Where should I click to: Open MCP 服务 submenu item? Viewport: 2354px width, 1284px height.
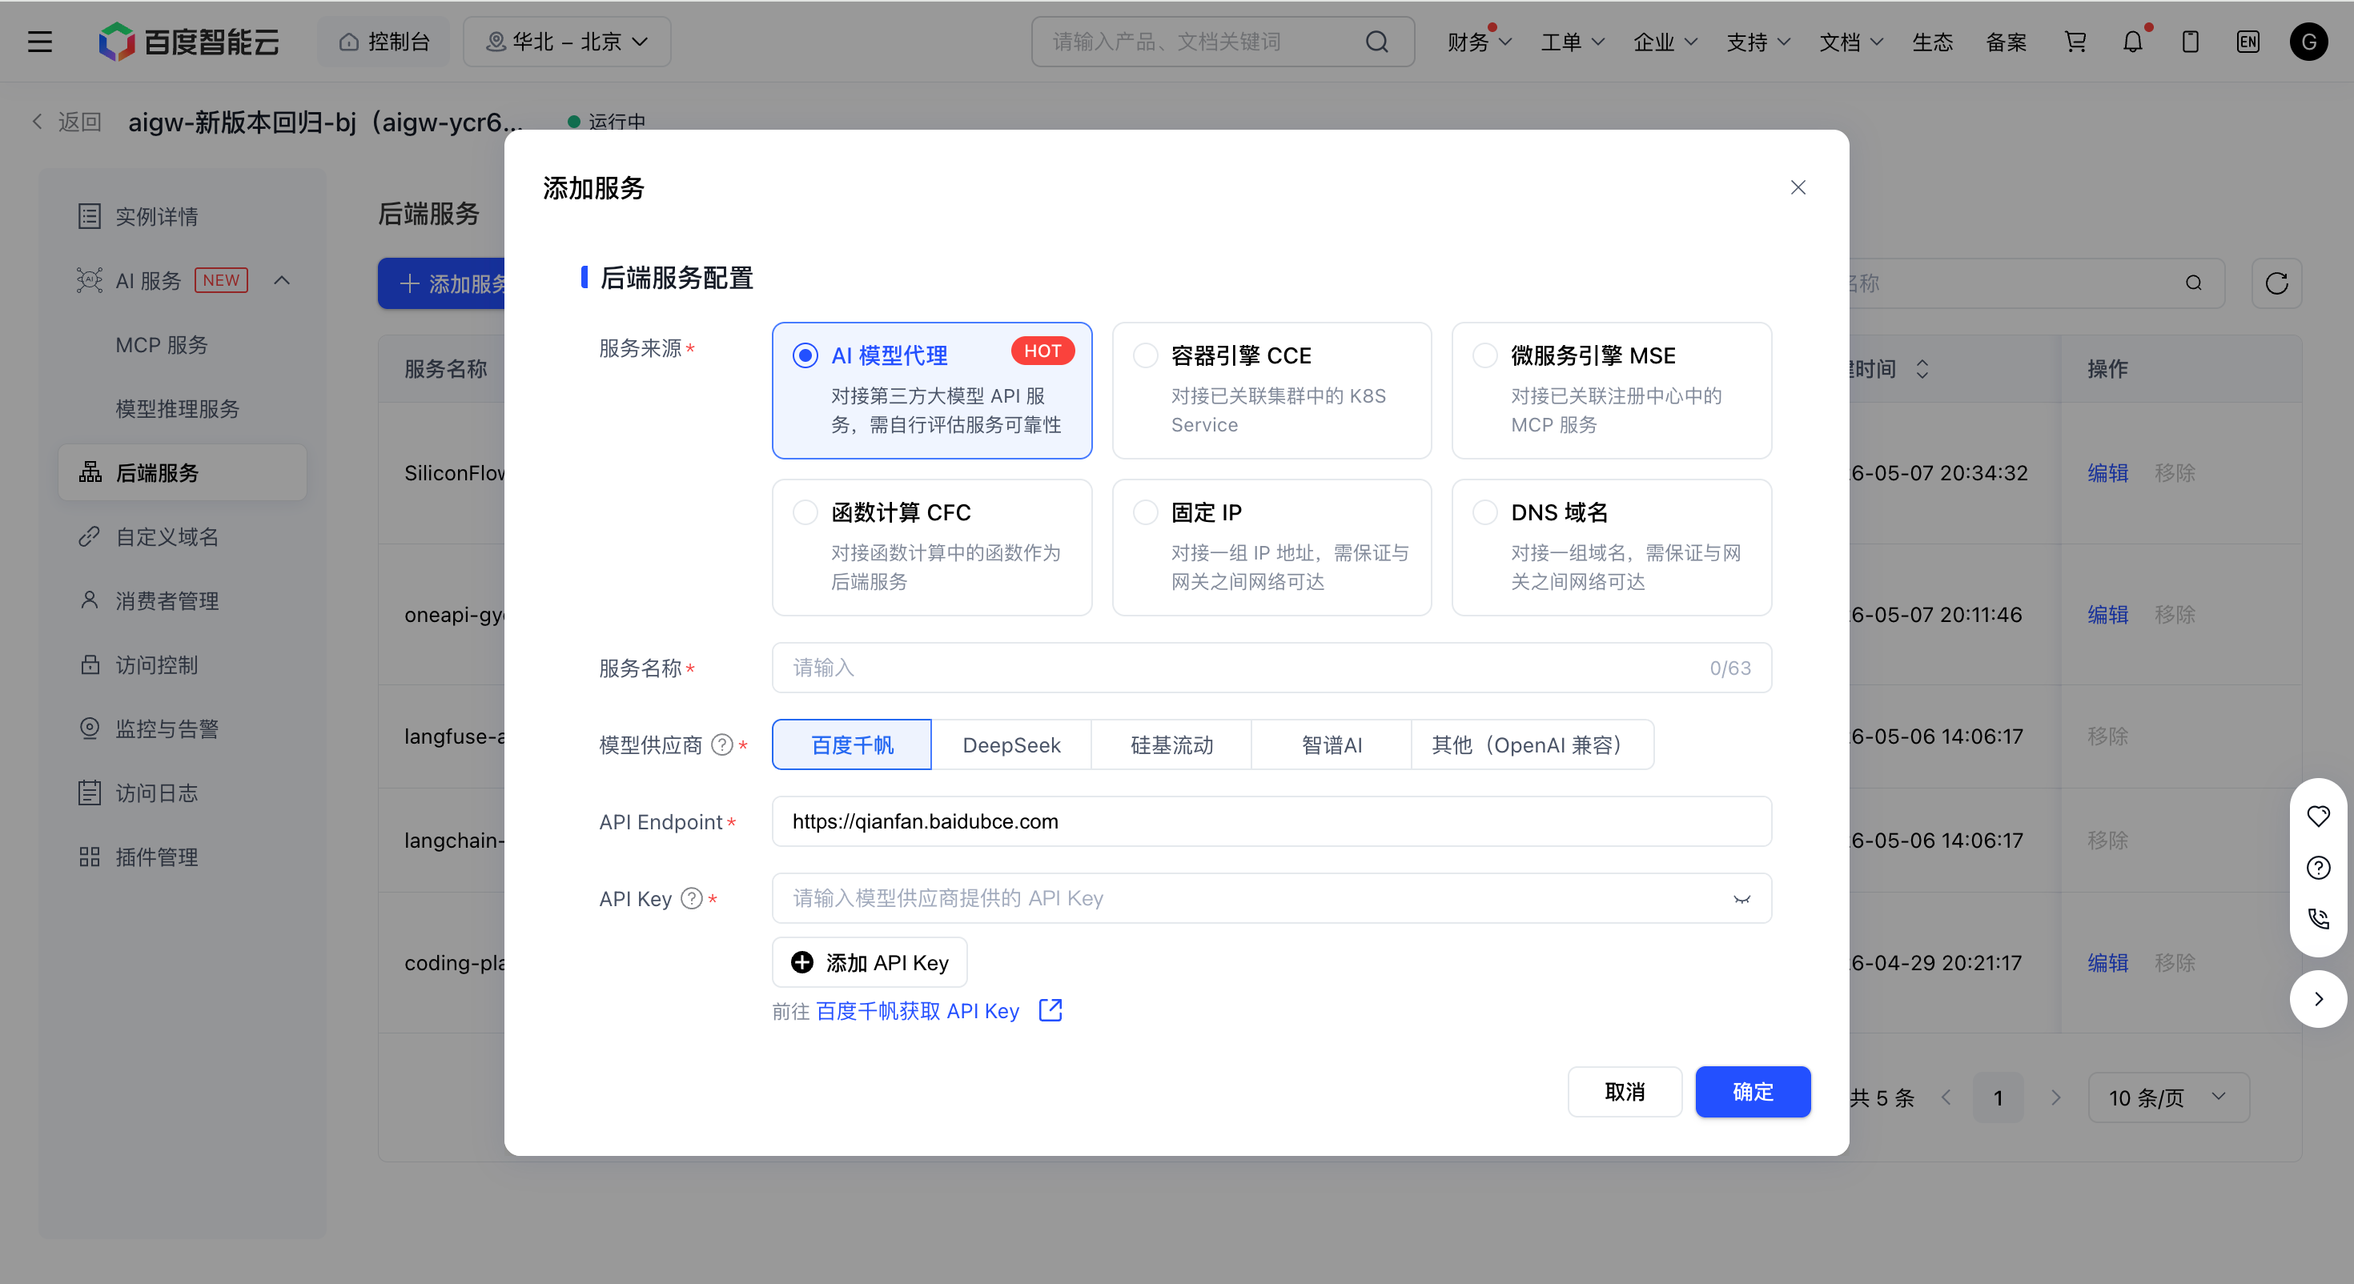pos(162,344)
